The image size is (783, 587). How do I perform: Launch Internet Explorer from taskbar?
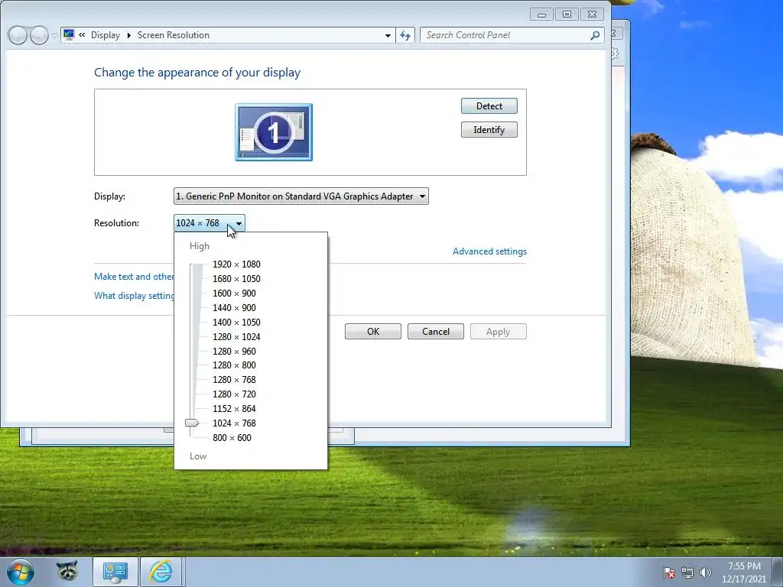(x=161, y=572)
